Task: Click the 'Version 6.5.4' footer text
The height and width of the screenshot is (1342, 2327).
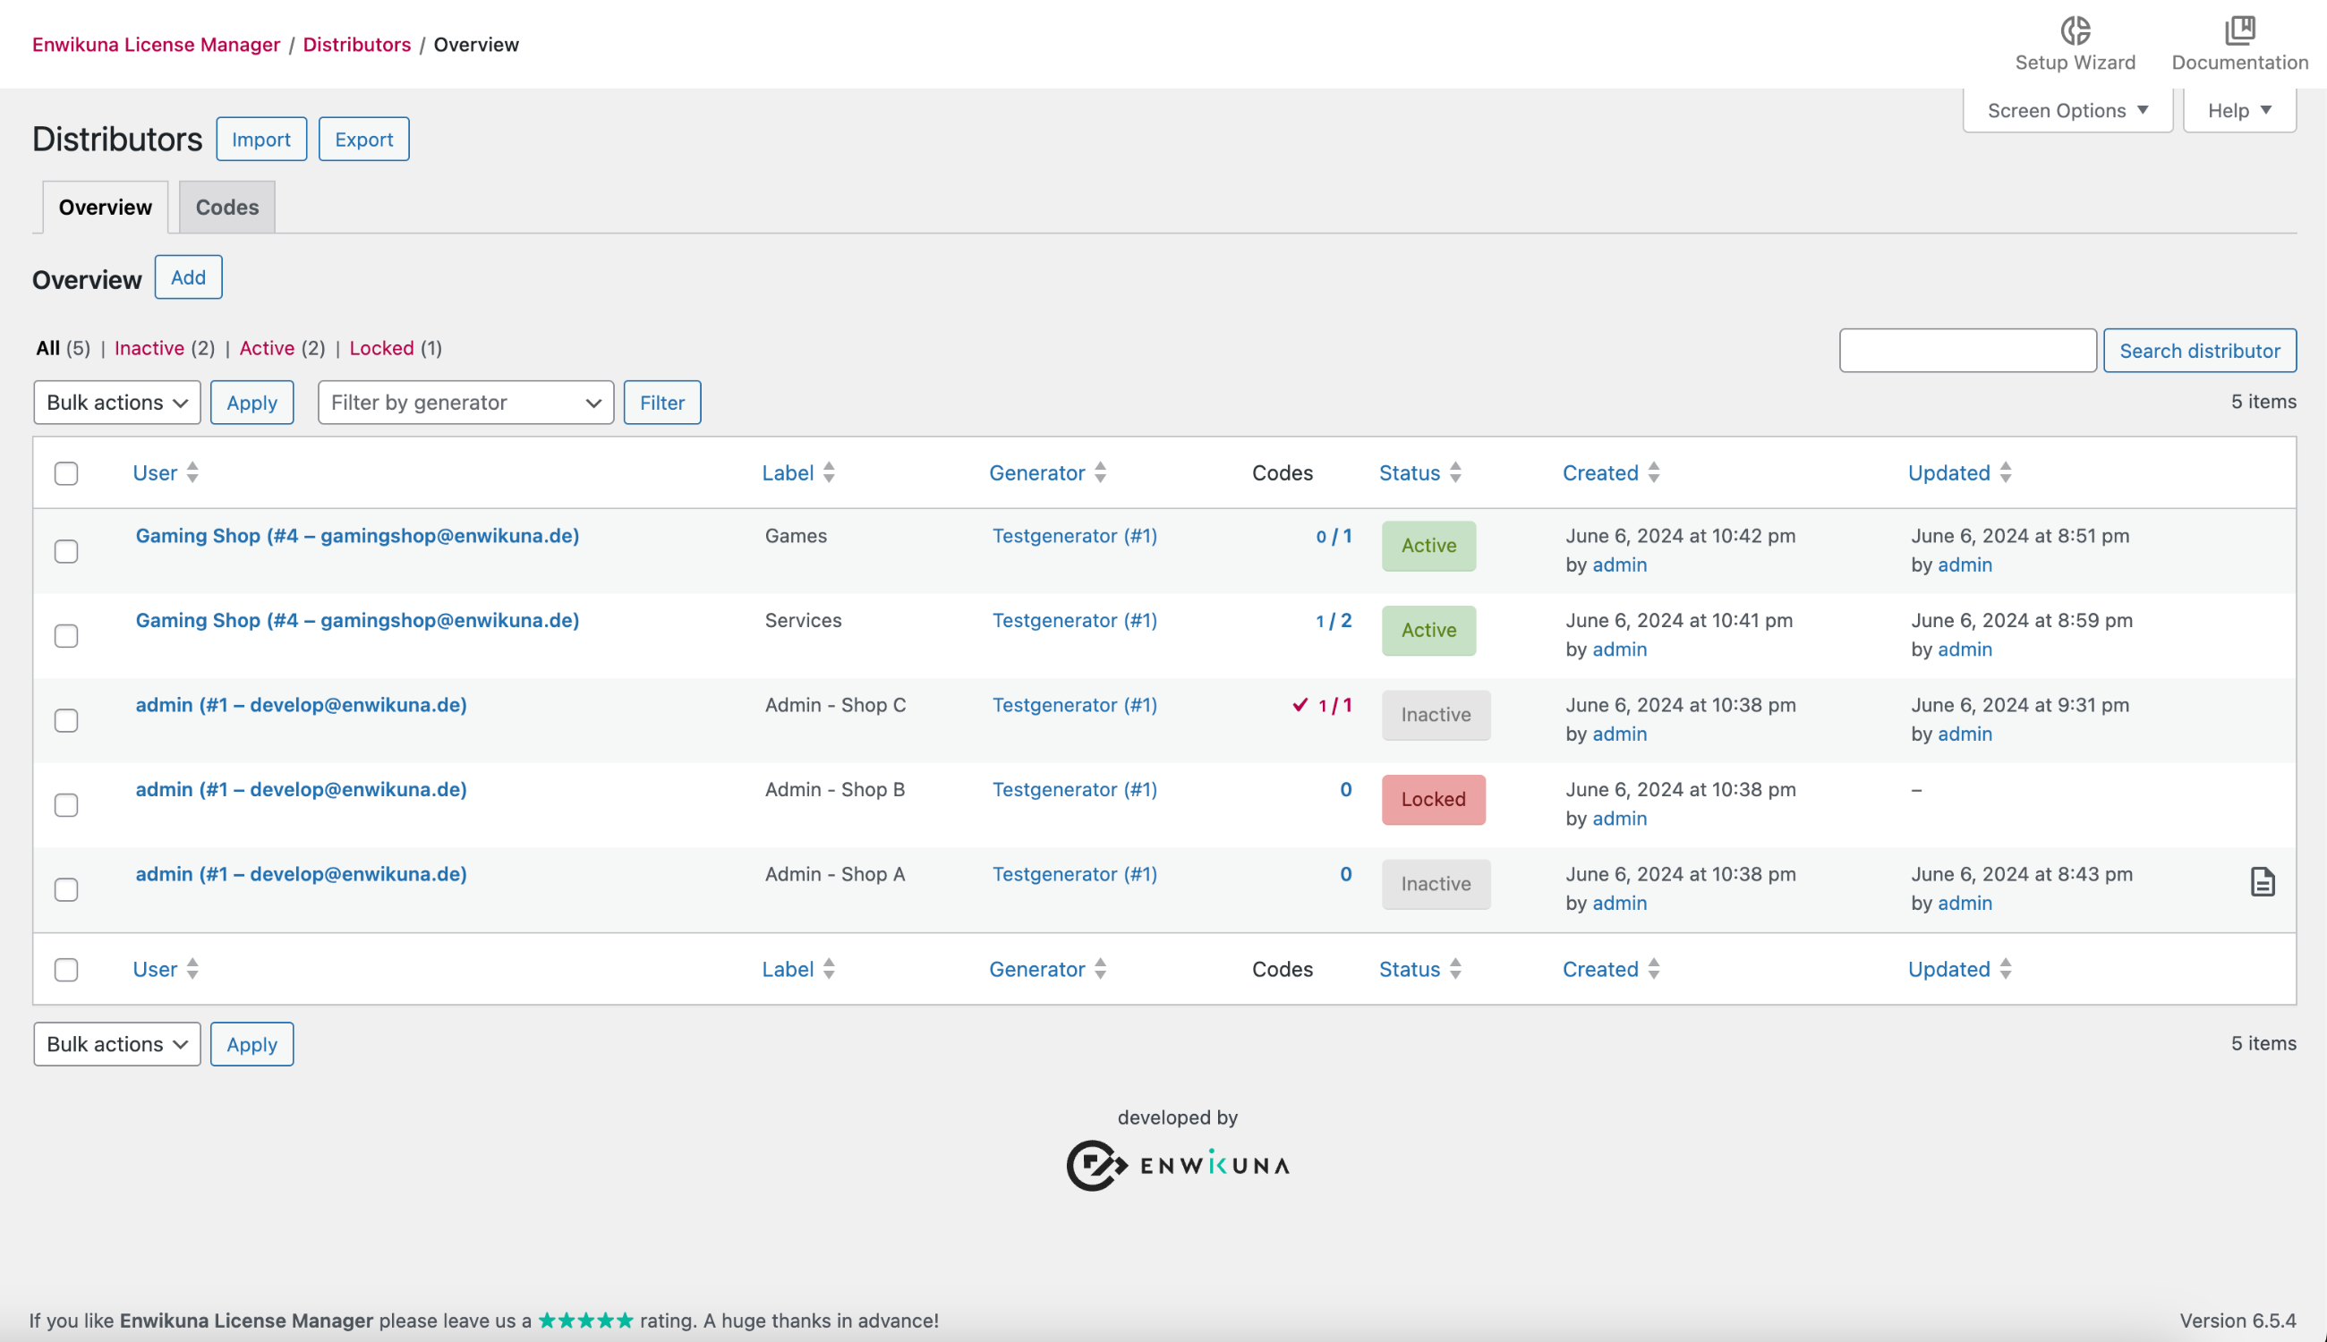Action: click(x=2237, y=1320)
